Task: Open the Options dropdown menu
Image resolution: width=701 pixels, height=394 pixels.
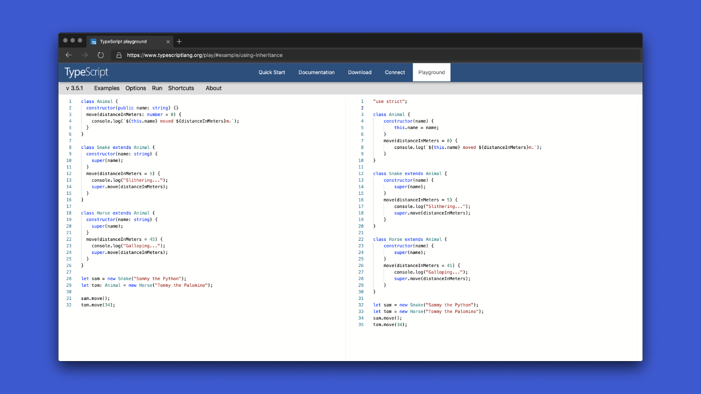Action: (x=135, y=88)
